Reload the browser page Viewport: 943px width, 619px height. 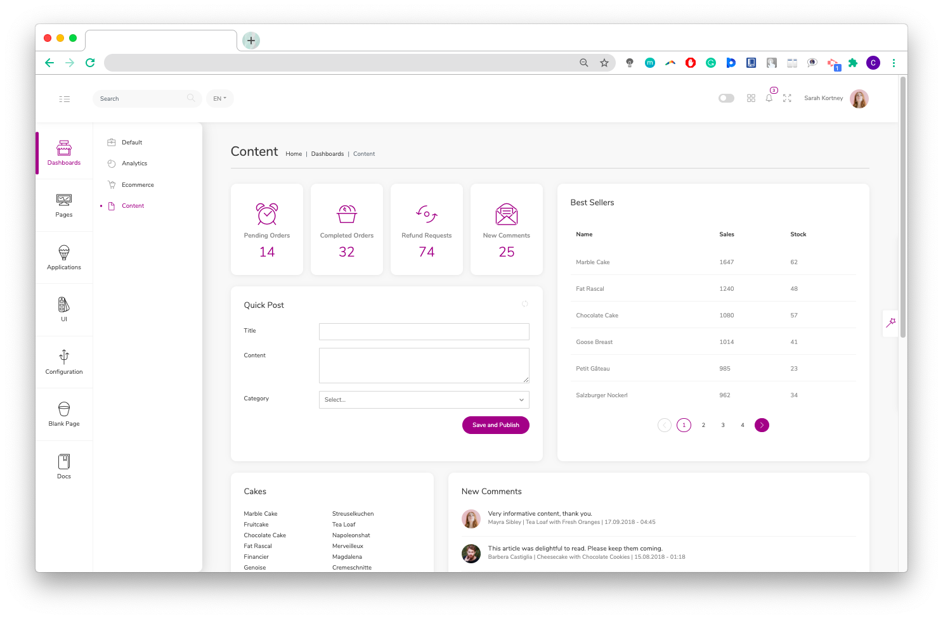tap(90, 63)
